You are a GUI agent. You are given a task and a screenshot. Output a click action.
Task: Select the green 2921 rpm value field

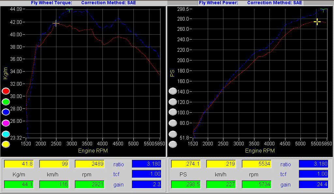click(x=89, y=185)
